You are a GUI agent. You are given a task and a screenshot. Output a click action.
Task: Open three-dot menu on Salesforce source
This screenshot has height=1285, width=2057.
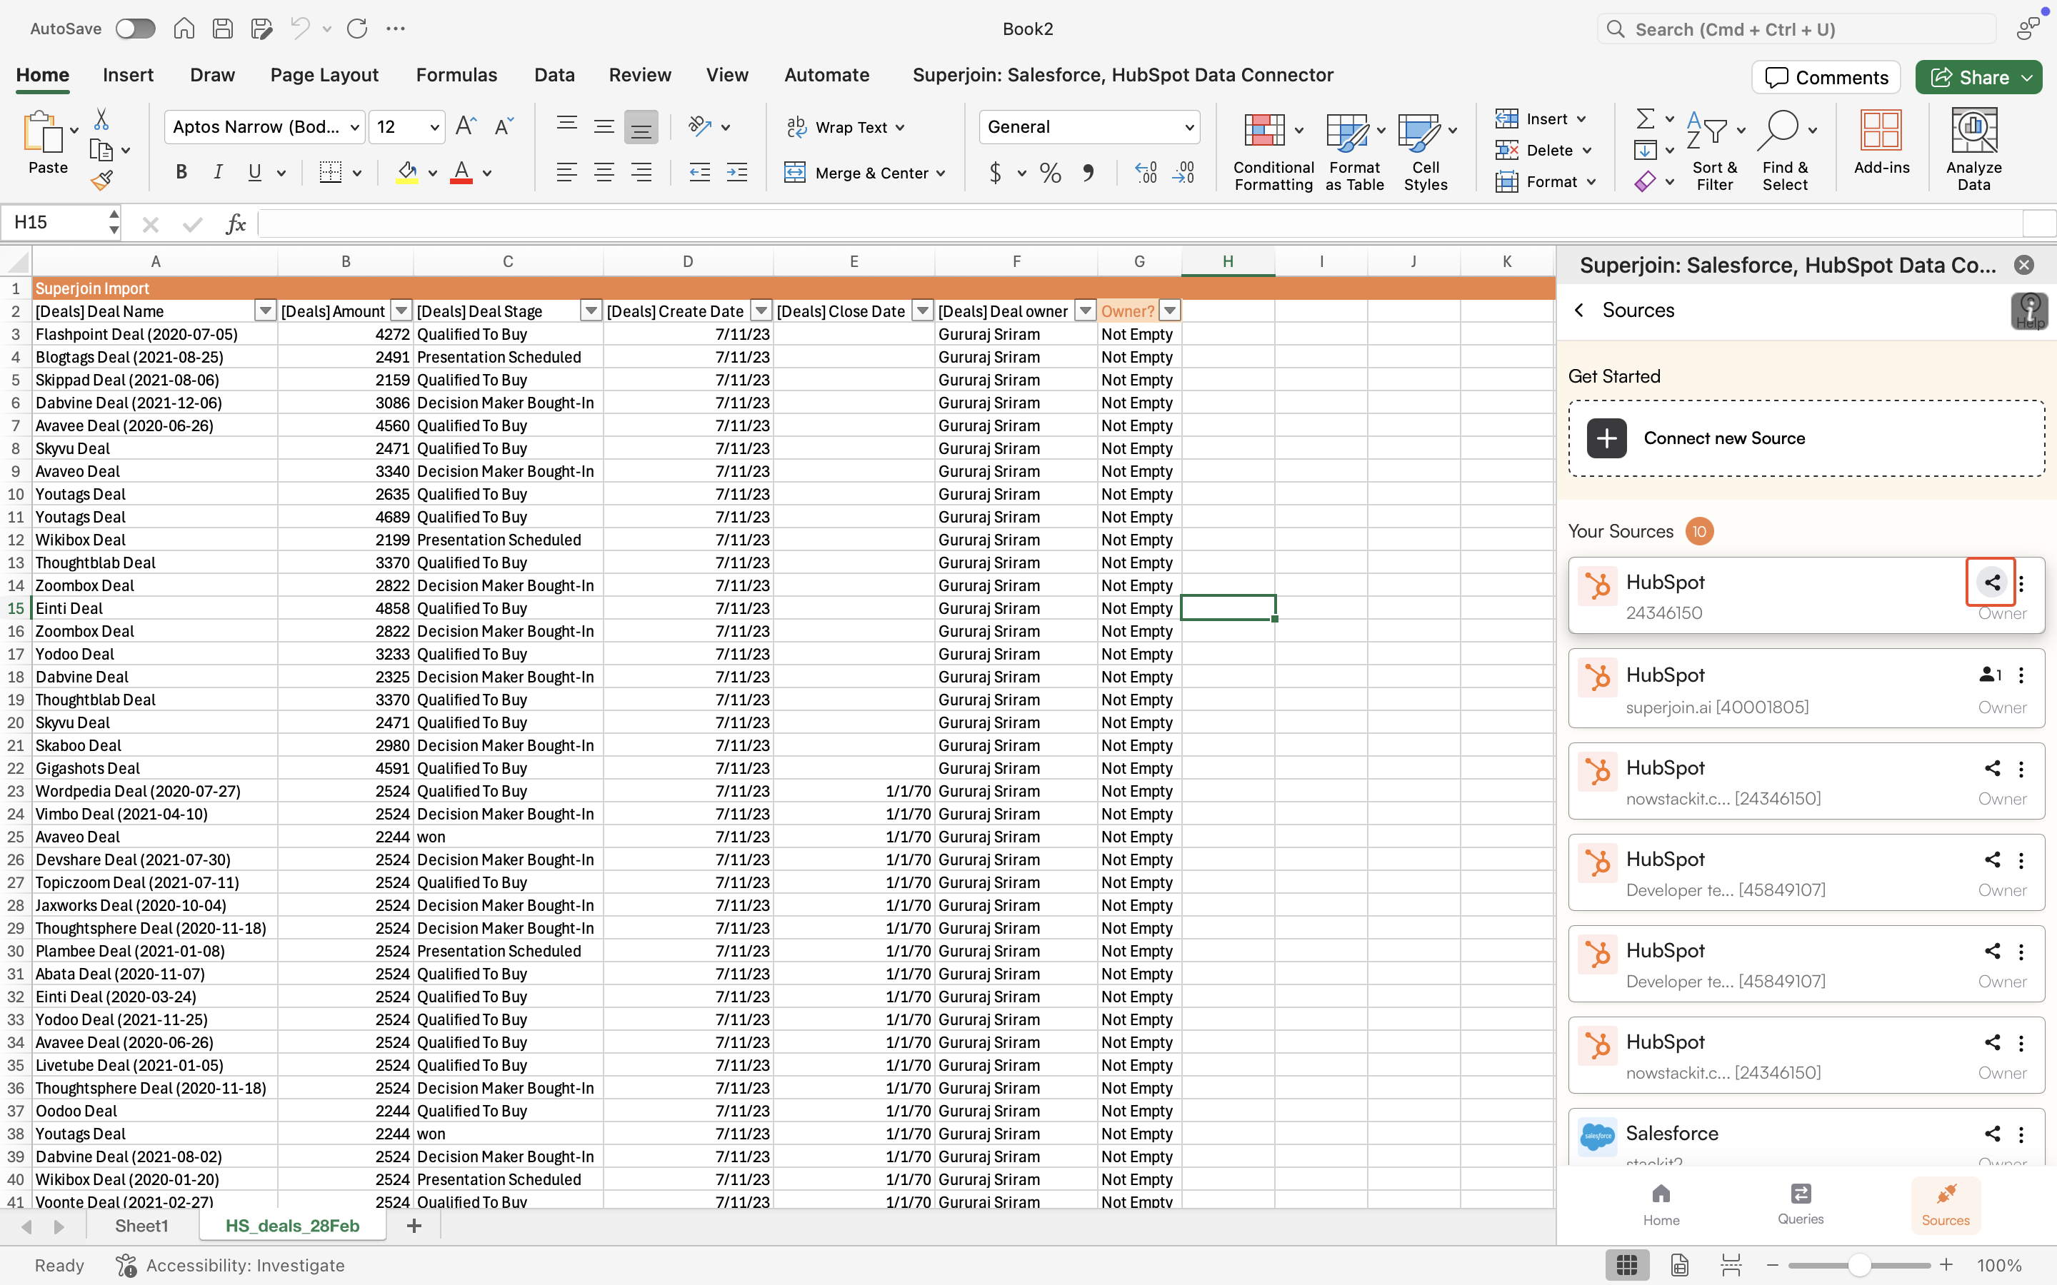(x=2021, y=1134)
